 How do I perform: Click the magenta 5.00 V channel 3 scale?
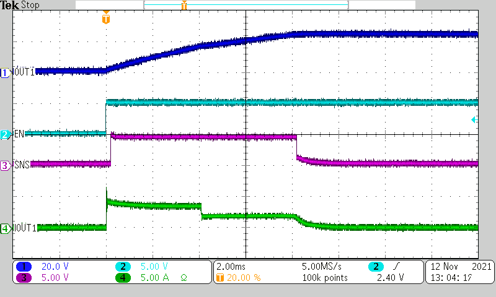(x=55, y=278)
